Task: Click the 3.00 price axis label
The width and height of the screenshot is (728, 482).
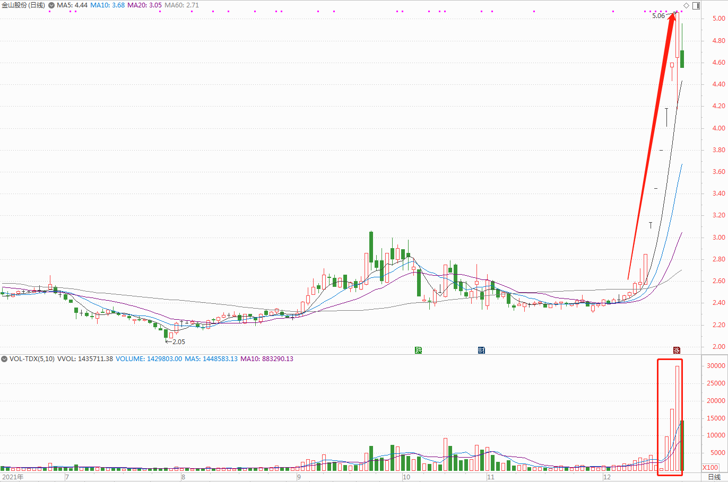Action: click(x=719, y=238)
